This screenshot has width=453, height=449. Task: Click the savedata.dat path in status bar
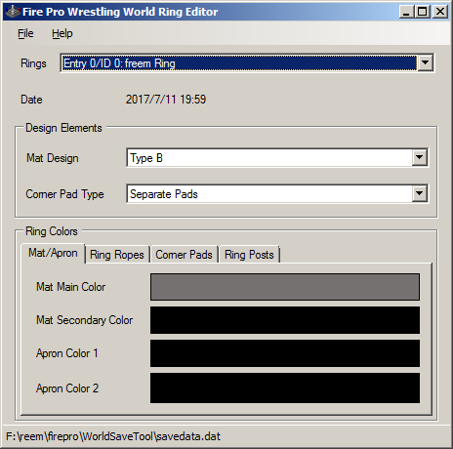[113, 436]
